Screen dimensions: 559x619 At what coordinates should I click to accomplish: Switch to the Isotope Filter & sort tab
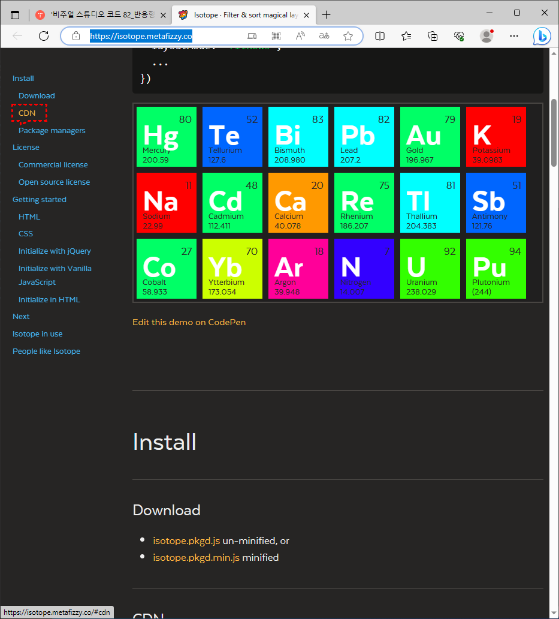244,15
